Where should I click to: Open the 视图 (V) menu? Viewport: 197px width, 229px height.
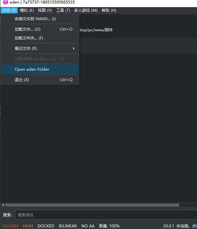[45, 10]
